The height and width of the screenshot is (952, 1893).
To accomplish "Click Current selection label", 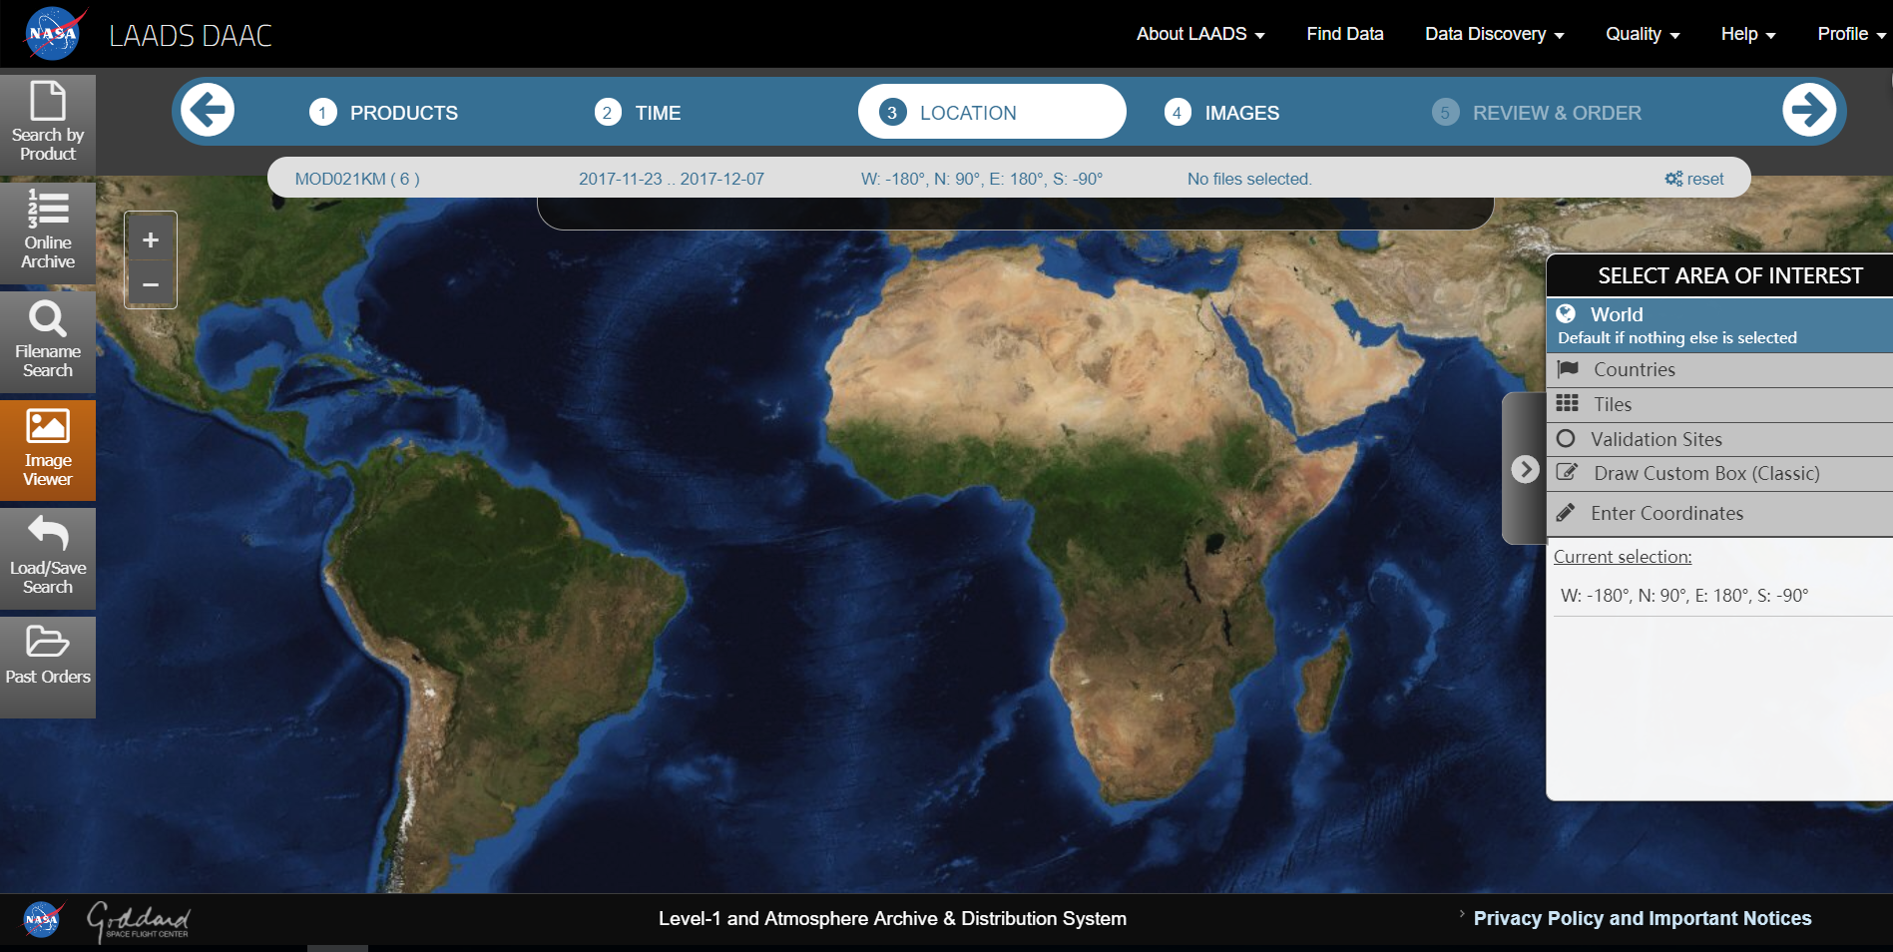I will coord(1623,557).
